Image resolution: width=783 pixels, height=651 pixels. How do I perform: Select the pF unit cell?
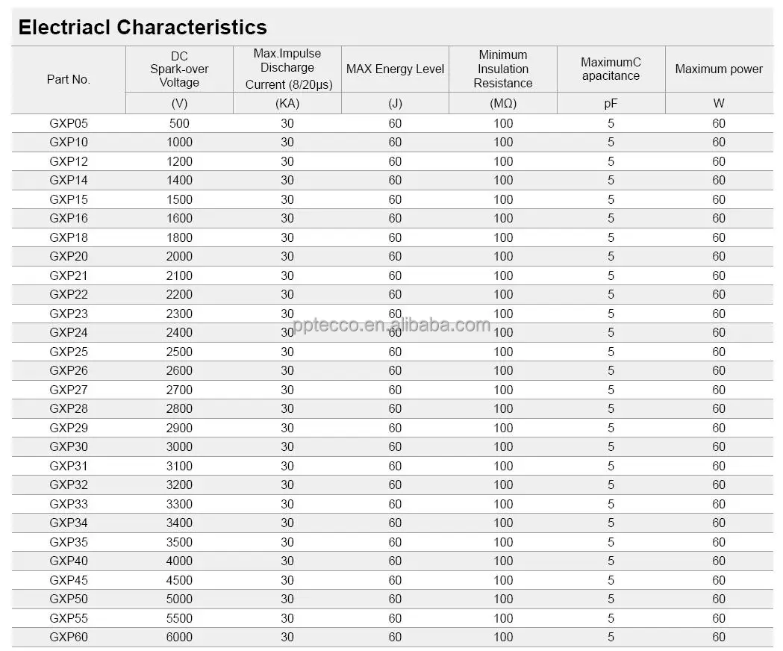pyautogui.click(x=611, y=104)
